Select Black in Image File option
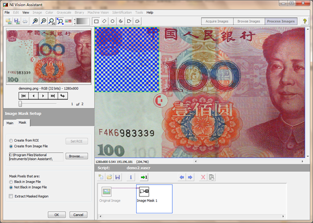The image size is (313, 223). pyautogui.click(x=11, y=182)
